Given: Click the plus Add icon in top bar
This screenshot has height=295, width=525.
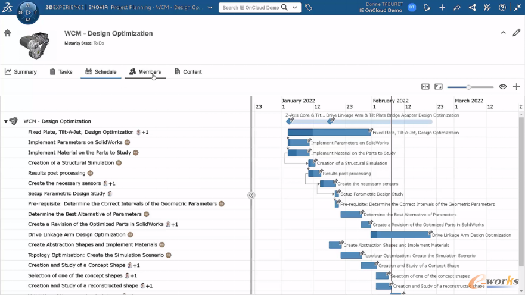Looking at the screenshot, I should [x=442, y=7].
